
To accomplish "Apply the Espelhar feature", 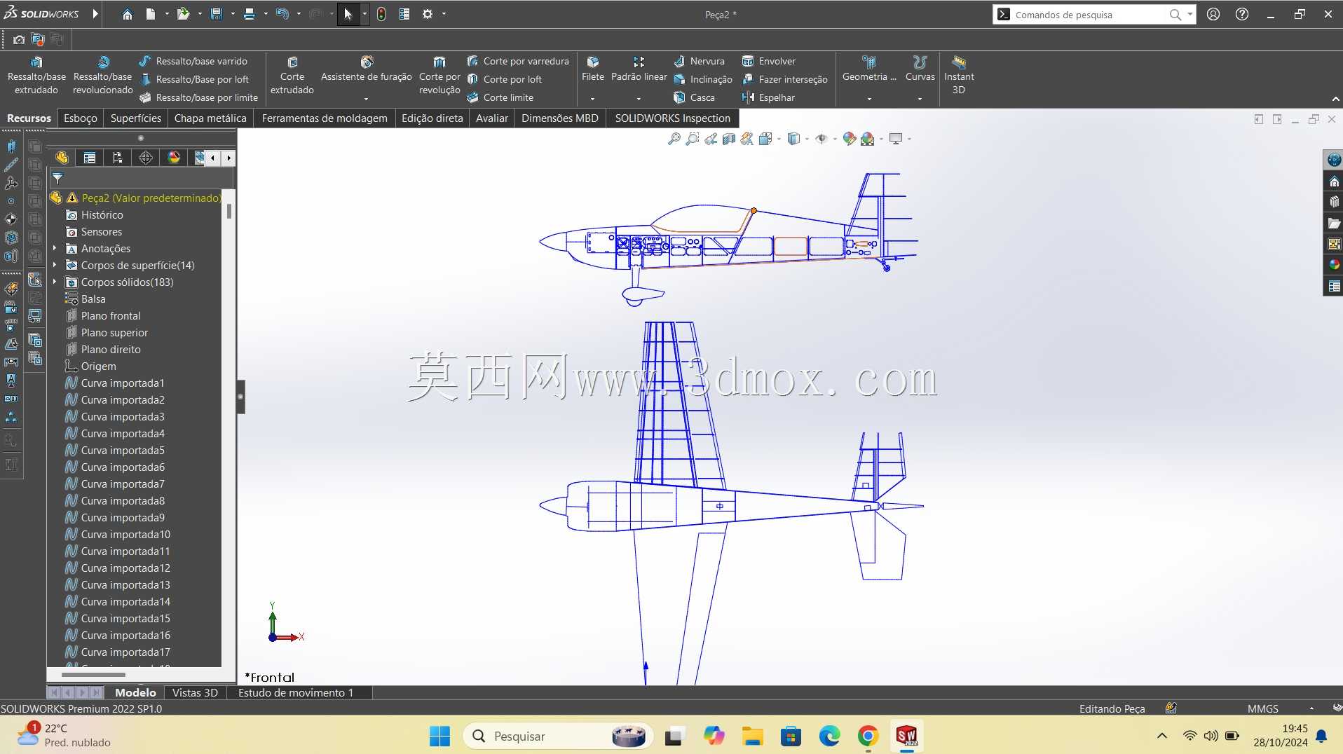I will [769, 97].
